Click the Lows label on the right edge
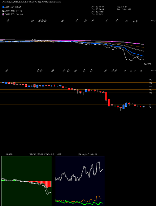Image resolution: width=156 pixels, height=206 pixels. point(153,71)
